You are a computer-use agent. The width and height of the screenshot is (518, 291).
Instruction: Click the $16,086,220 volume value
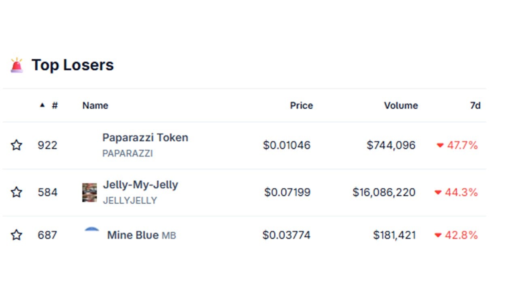tap(384, 192)
